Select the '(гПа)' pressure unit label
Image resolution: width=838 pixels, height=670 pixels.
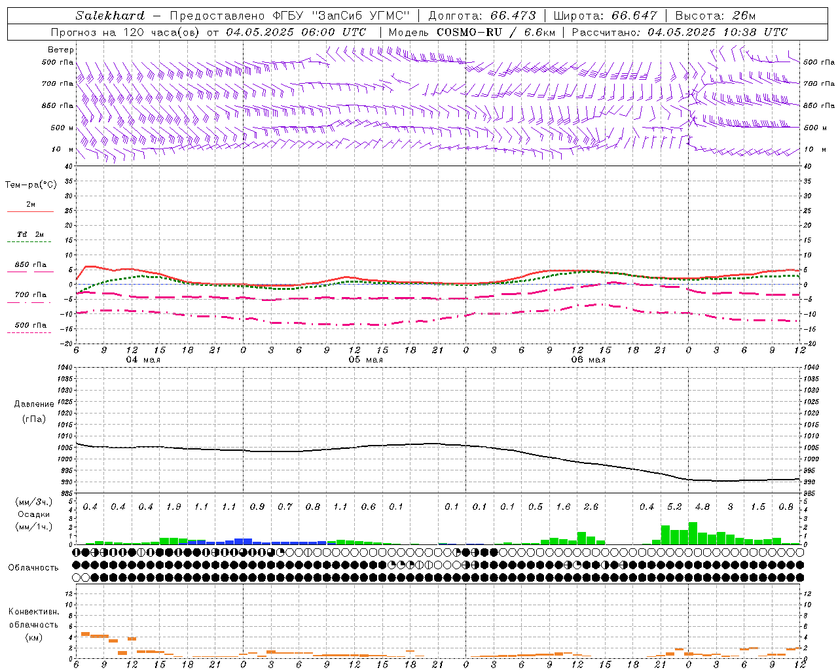(x=33, y=419)
